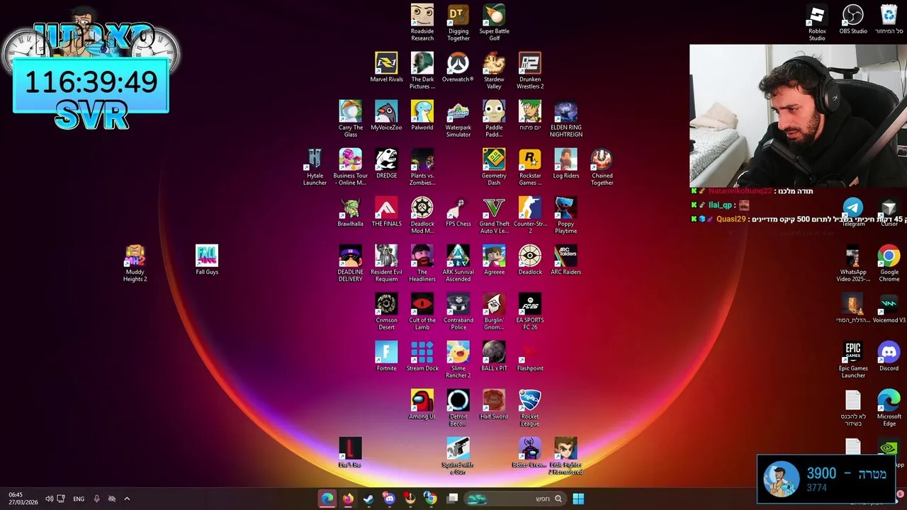
Task: Launch Resident Evil Requiem icon
Action: [386, 263]
